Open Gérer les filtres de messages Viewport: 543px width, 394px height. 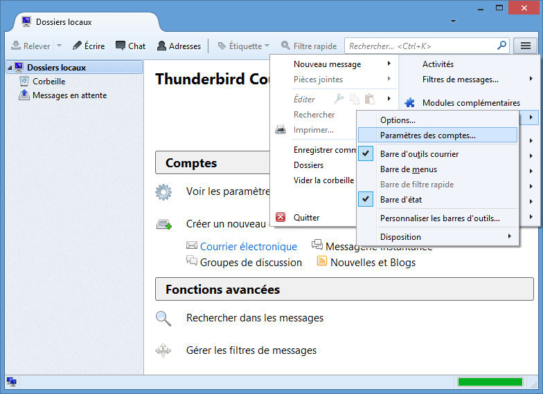point(251,350)
